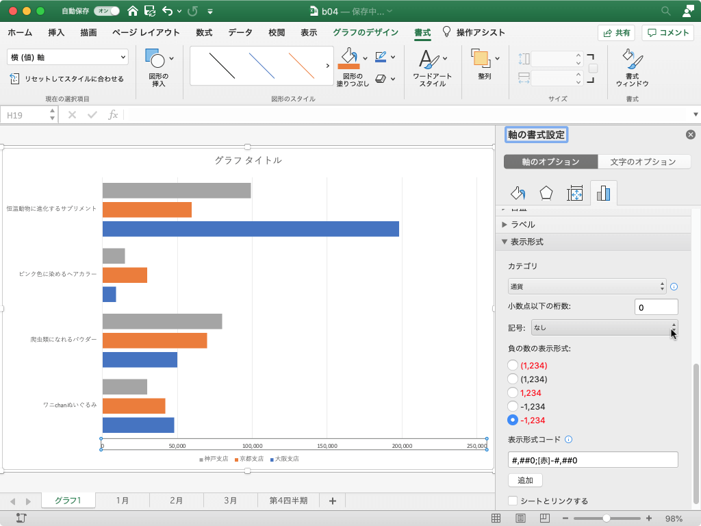Click the zoom out minus button
This screenshot has width=701, height=526.
(565, 518)
